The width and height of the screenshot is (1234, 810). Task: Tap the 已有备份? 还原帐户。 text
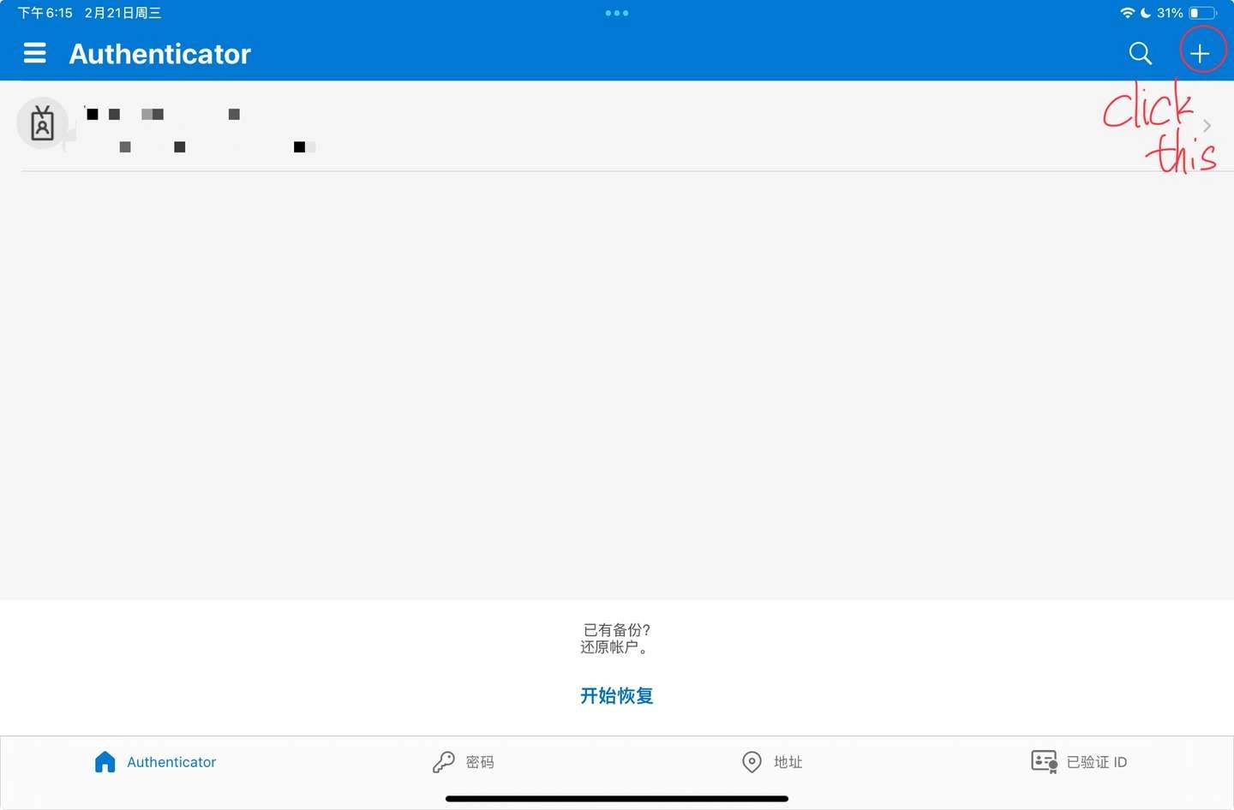point(616,639)
